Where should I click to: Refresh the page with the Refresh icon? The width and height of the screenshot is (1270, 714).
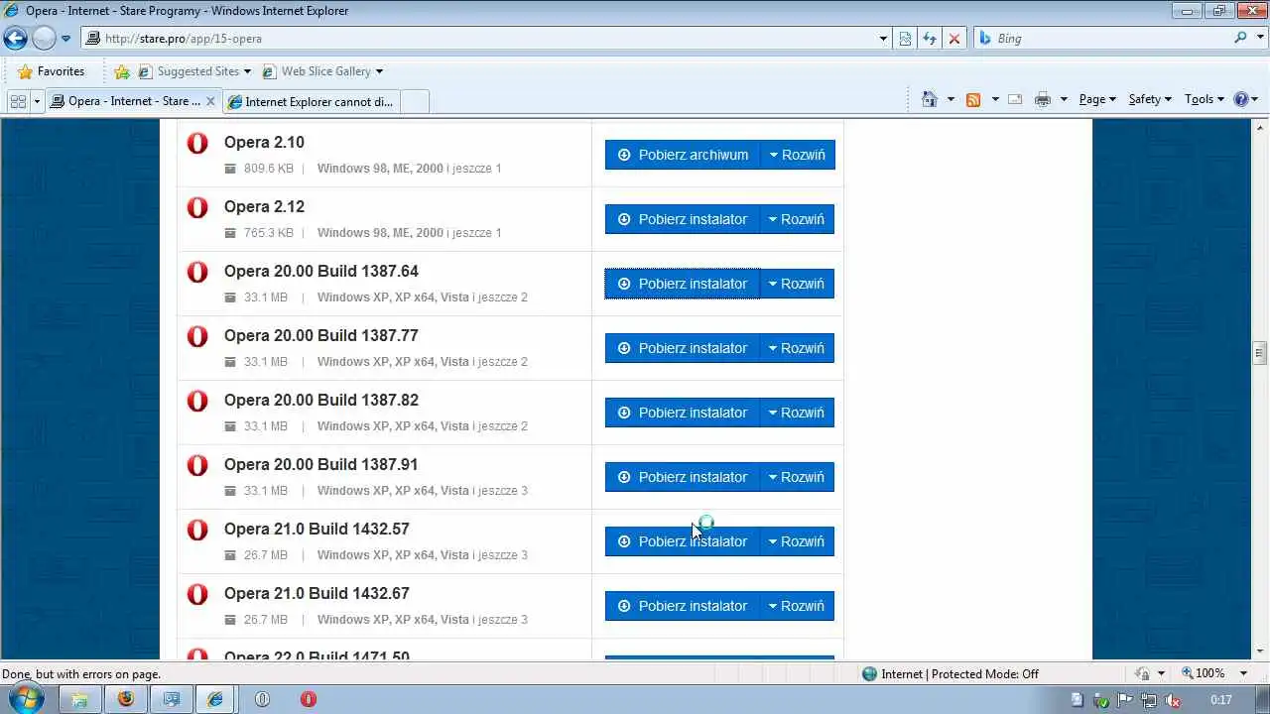coord(930,39)
